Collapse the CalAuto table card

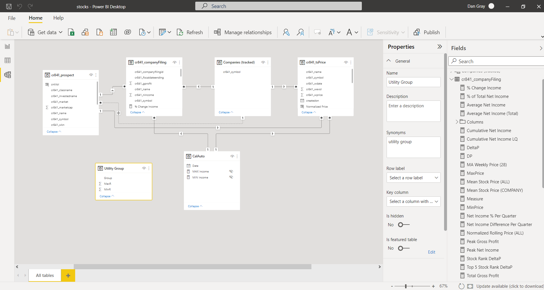click(195, 206)
